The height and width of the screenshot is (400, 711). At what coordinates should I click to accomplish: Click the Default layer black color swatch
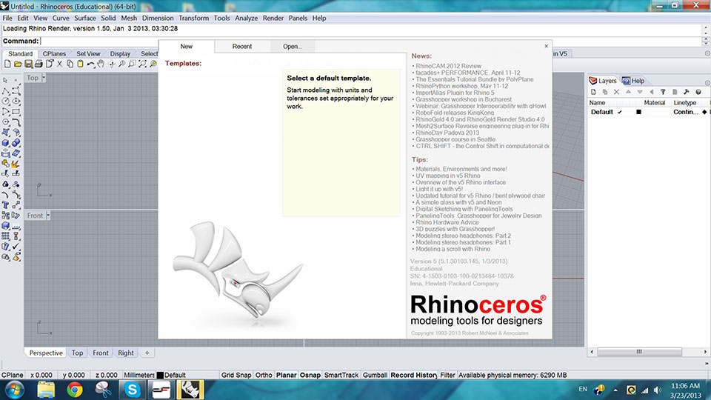[x=638, y=112]
